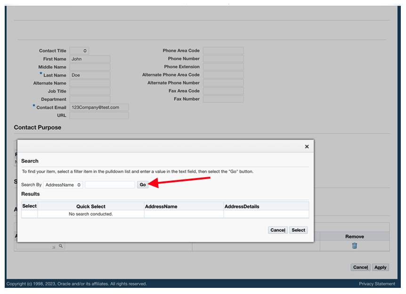
Task: Click the First Name field with John
Action: 90,59
